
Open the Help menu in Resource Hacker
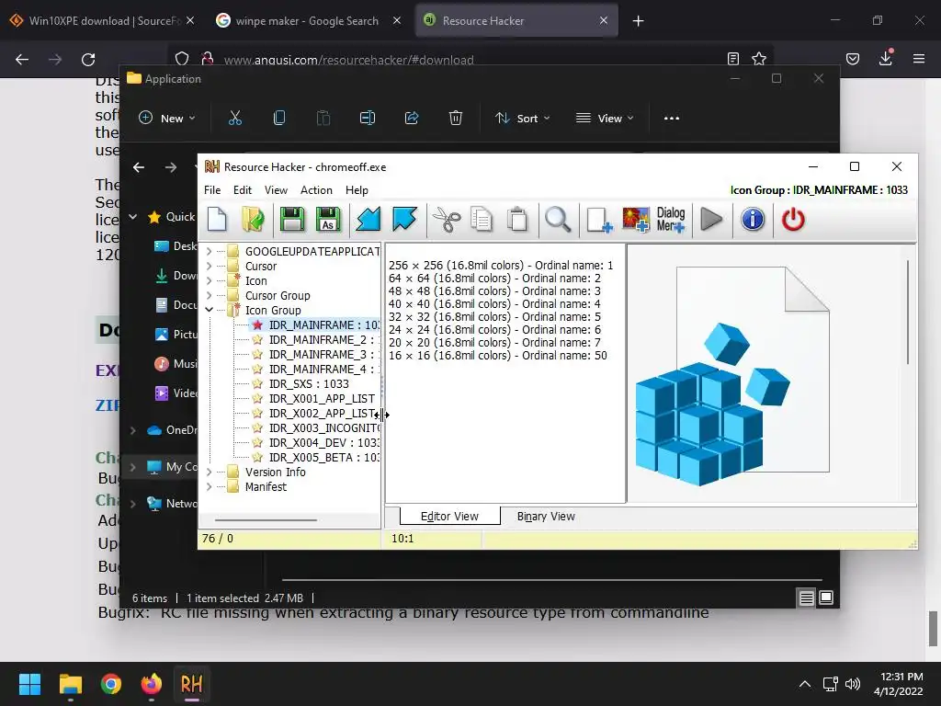pos(357,190)
